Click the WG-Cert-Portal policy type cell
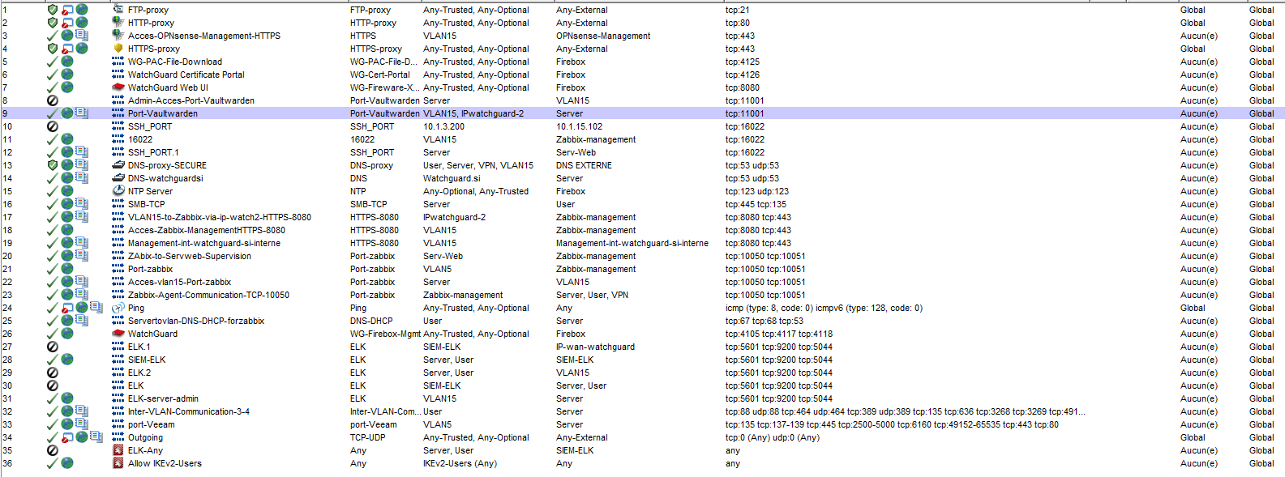This screenshot has height=477, width=1285. click(380, 75)
